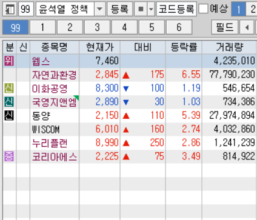The image size is (257, 220).
Task: Click the price 8,990 for 누리플랜
Action: point(107,142)
